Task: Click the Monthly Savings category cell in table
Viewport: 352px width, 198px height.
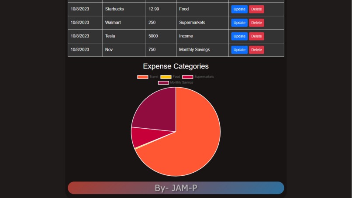Action: [203, 50]
